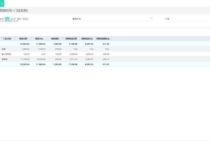Pick the 自定义 custom date option
The image size is (210, 141).
[x=25, y=19]
